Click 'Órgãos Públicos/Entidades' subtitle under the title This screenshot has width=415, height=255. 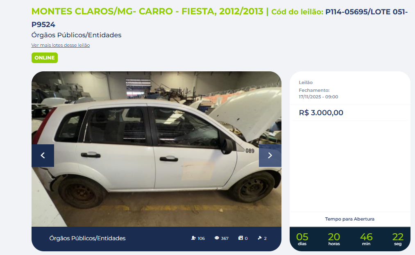click(x=76, y=35)
